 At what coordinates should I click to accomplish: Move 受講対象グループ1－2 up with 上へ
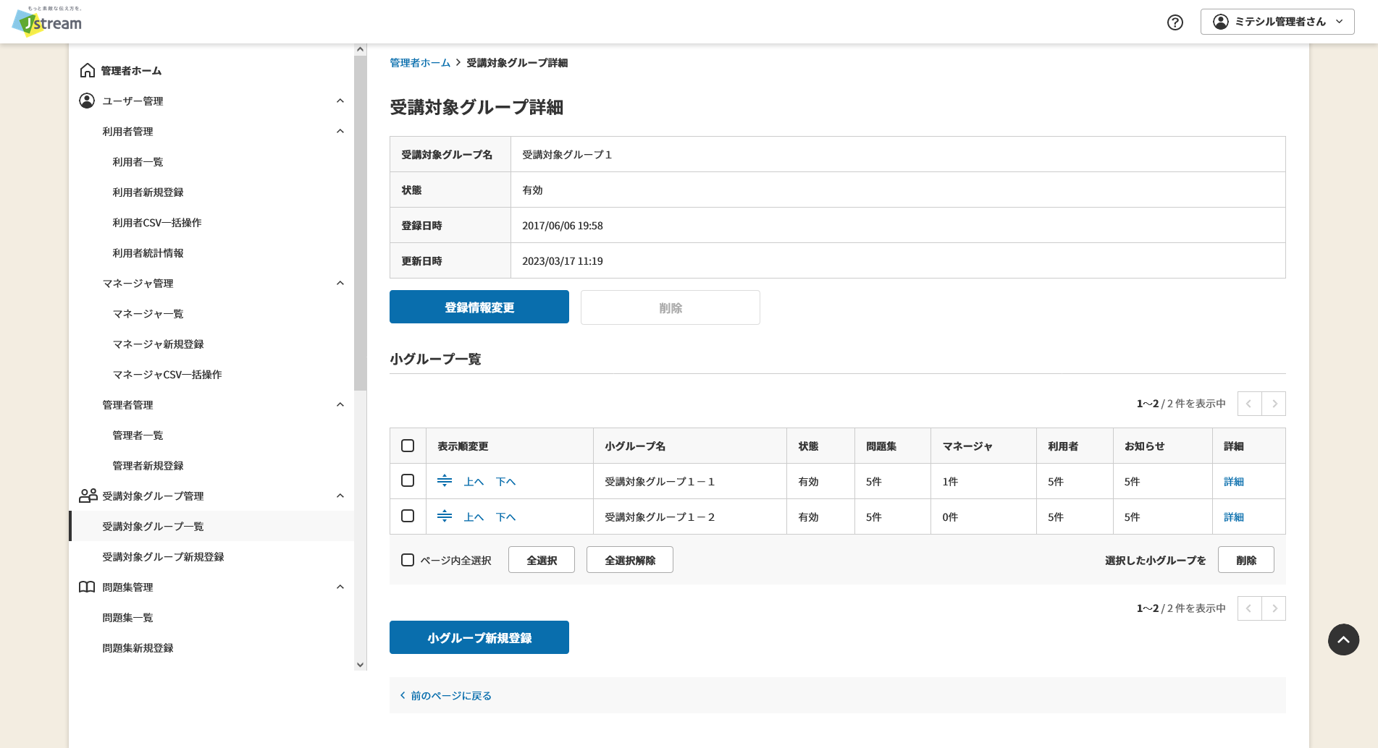[x=474, y=517]
